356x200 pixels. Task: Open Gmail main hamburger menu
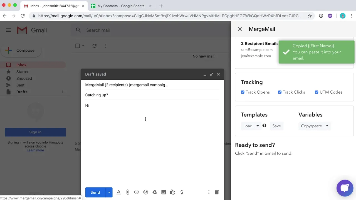(x=9, y=30)
